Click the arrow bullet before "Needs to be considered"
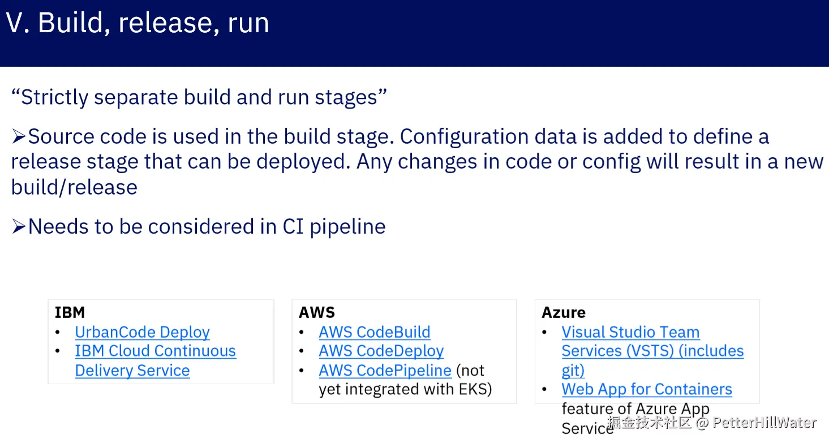Screen dimensions: 829x443 tap(19, 226)
